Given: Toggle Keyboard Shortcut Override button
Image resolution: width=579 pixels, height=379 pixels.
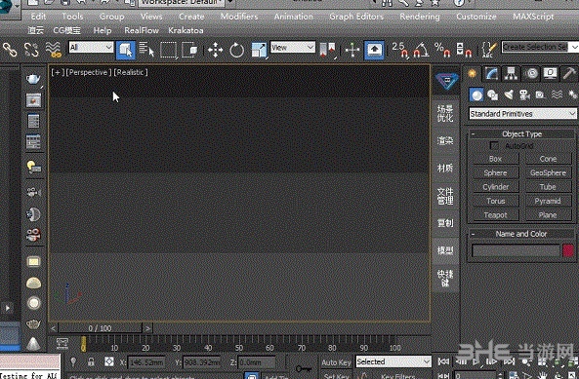Looking at the screenshot, I should click(374, 50).
